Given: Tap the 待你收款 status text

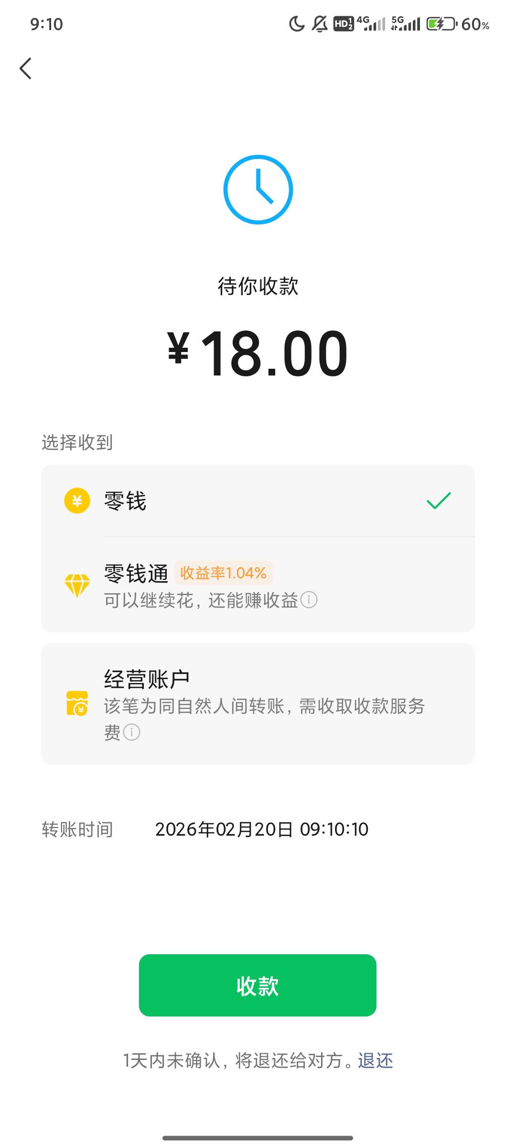Looking at the screenshot, I should tap(258, 287).
